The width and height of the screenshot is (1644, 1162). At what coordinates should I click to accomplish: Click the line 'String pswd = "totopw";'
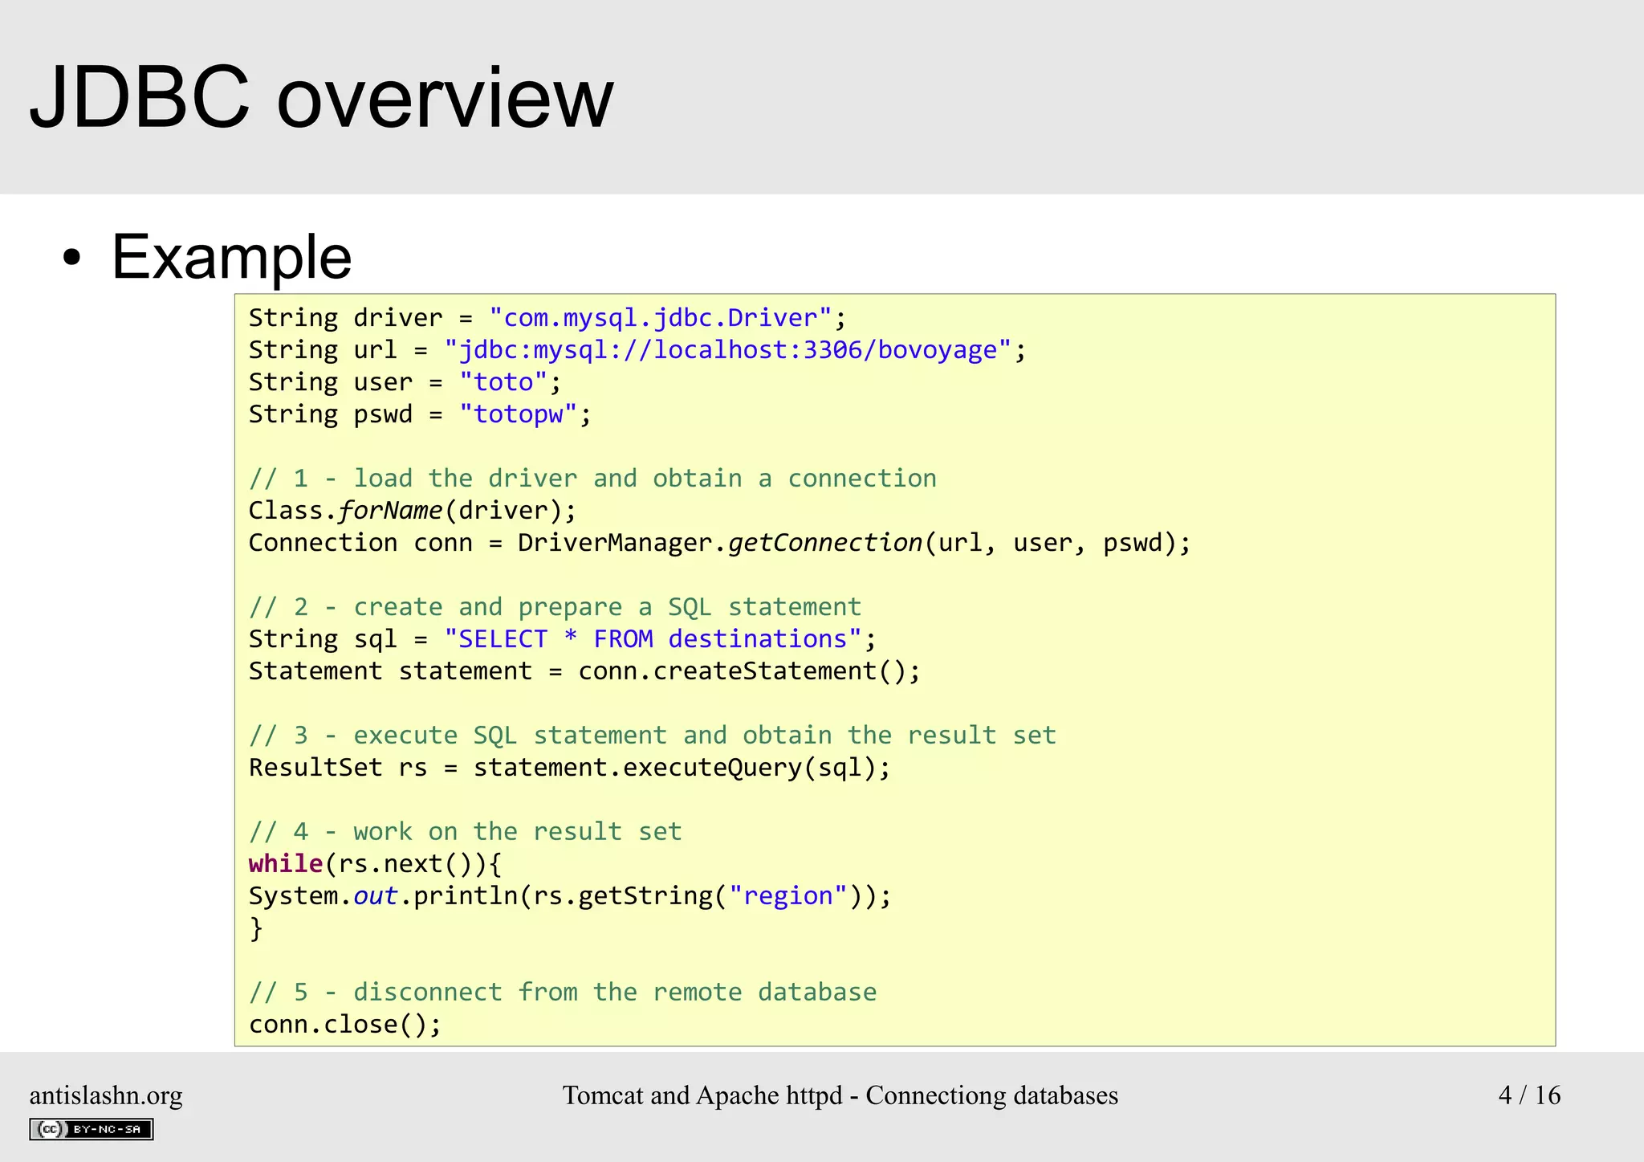click(420, 414)
